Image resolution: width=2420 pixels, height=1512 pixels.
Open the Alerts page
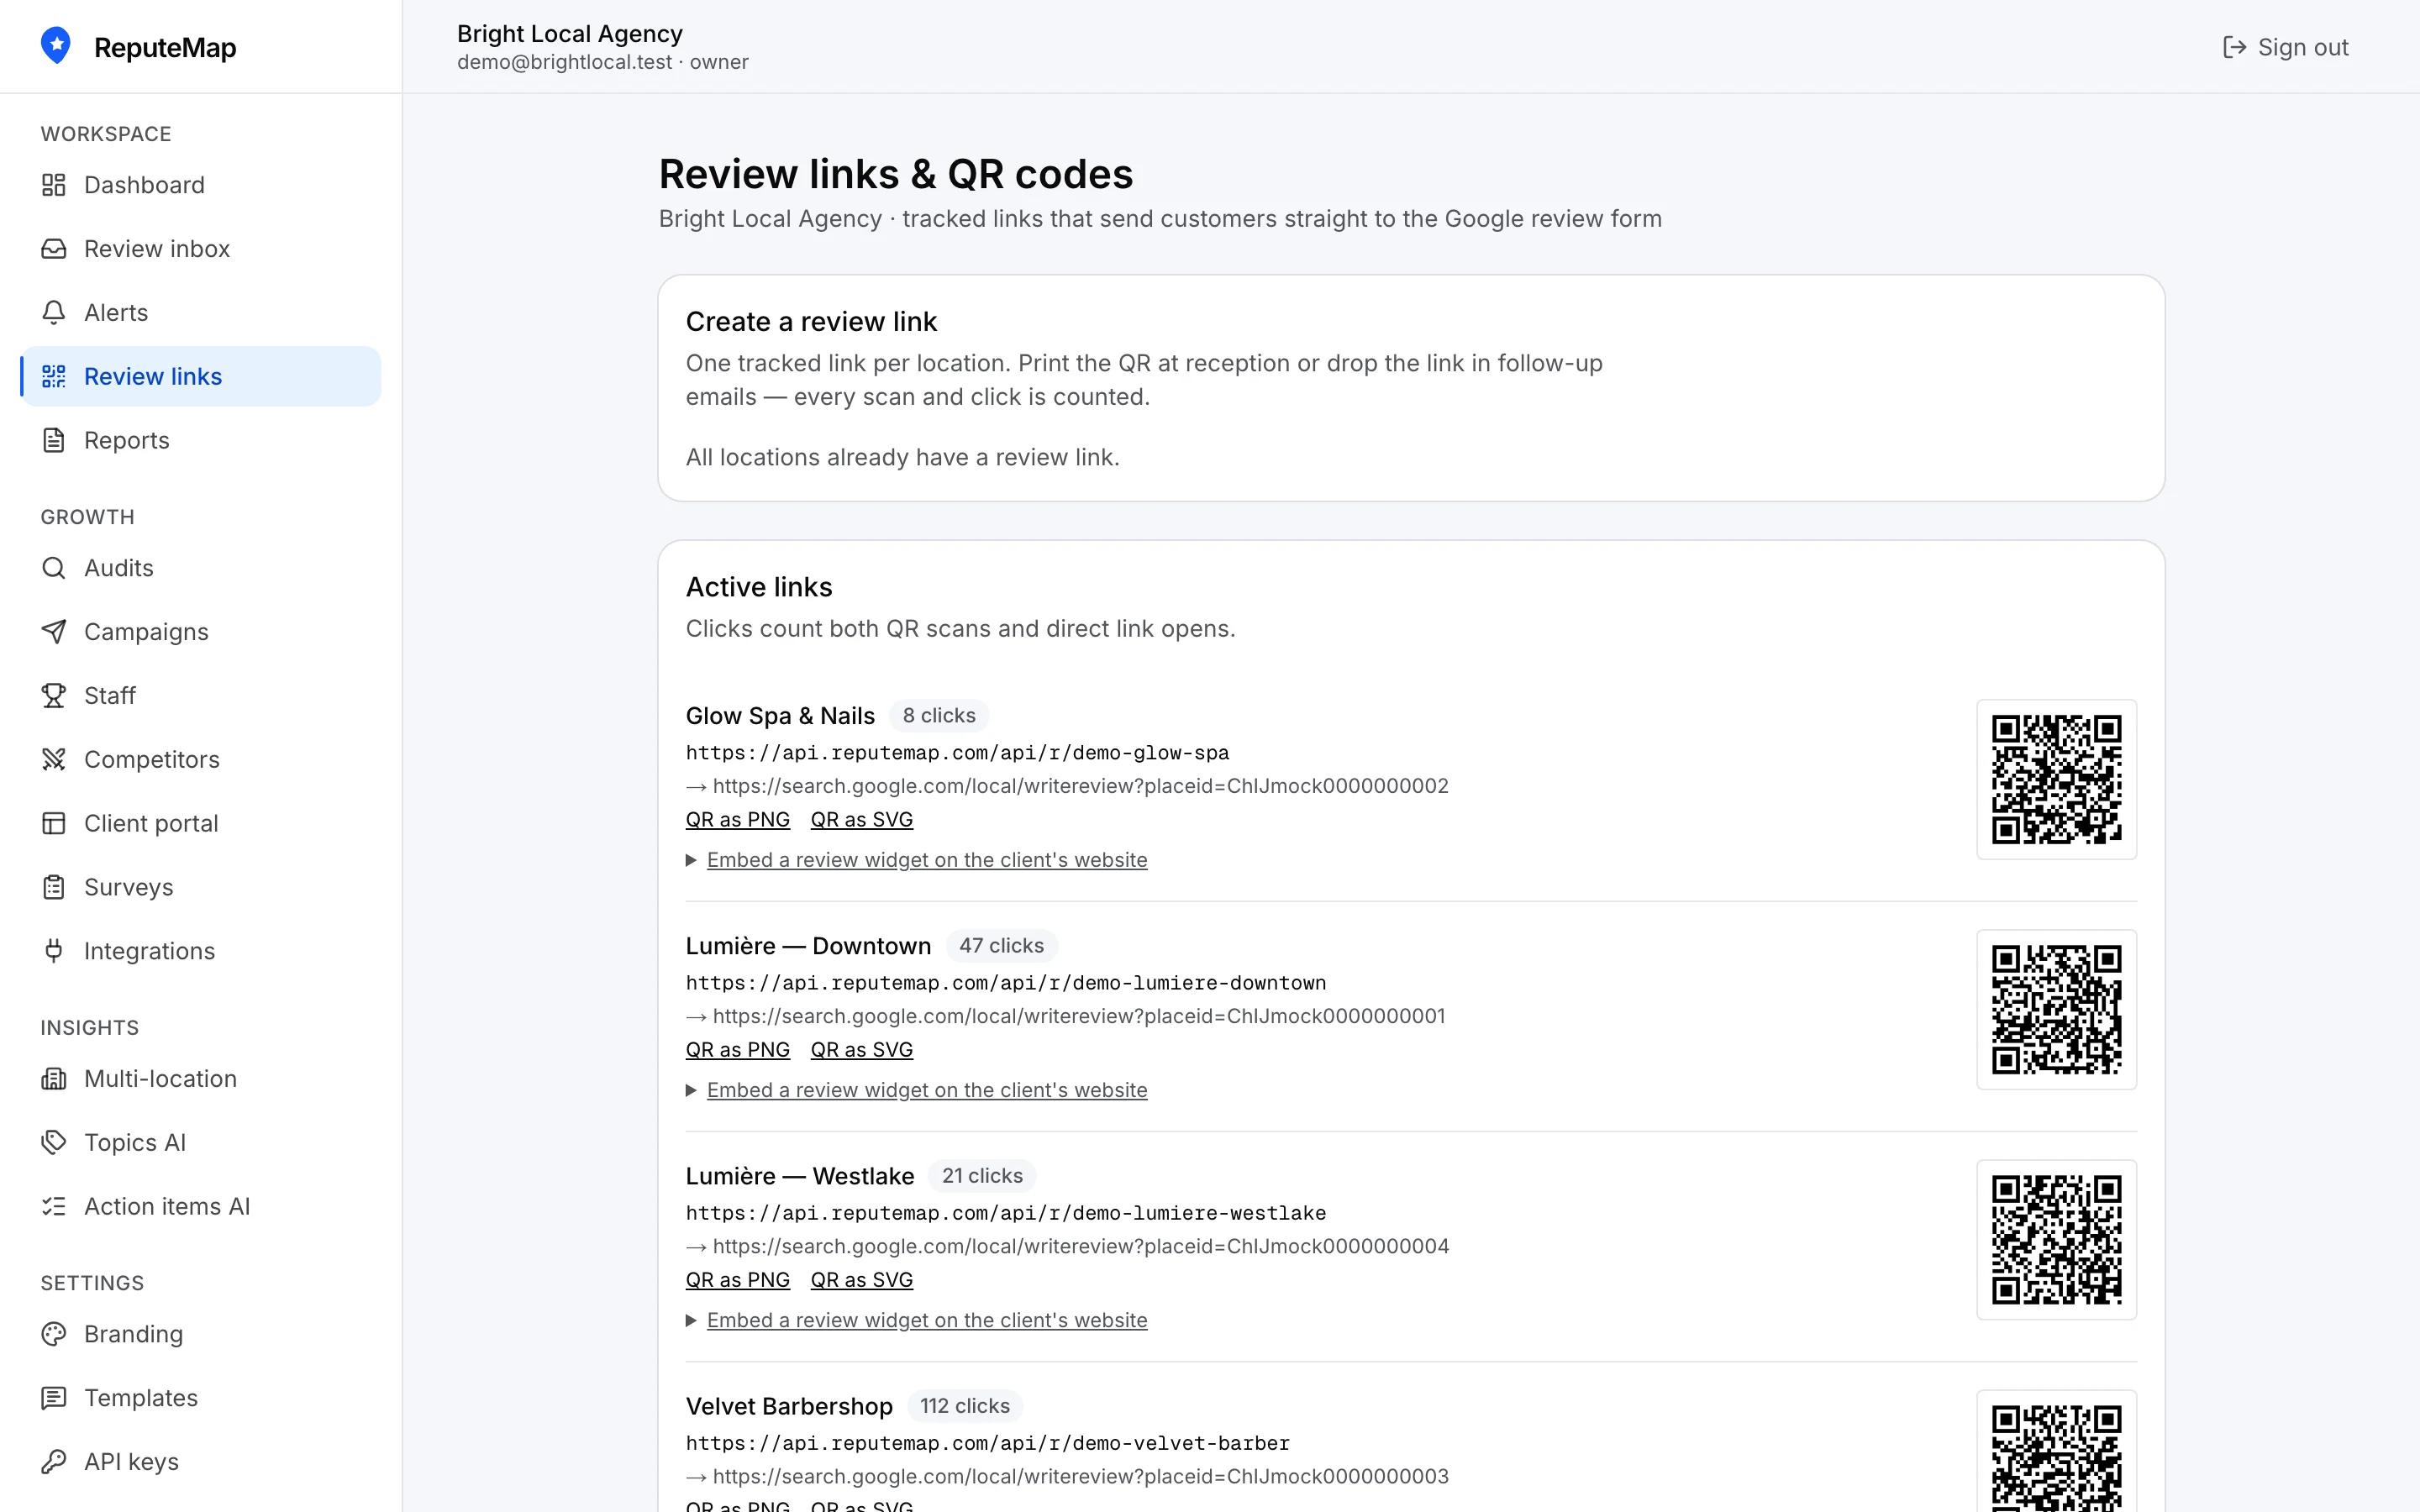201,313
